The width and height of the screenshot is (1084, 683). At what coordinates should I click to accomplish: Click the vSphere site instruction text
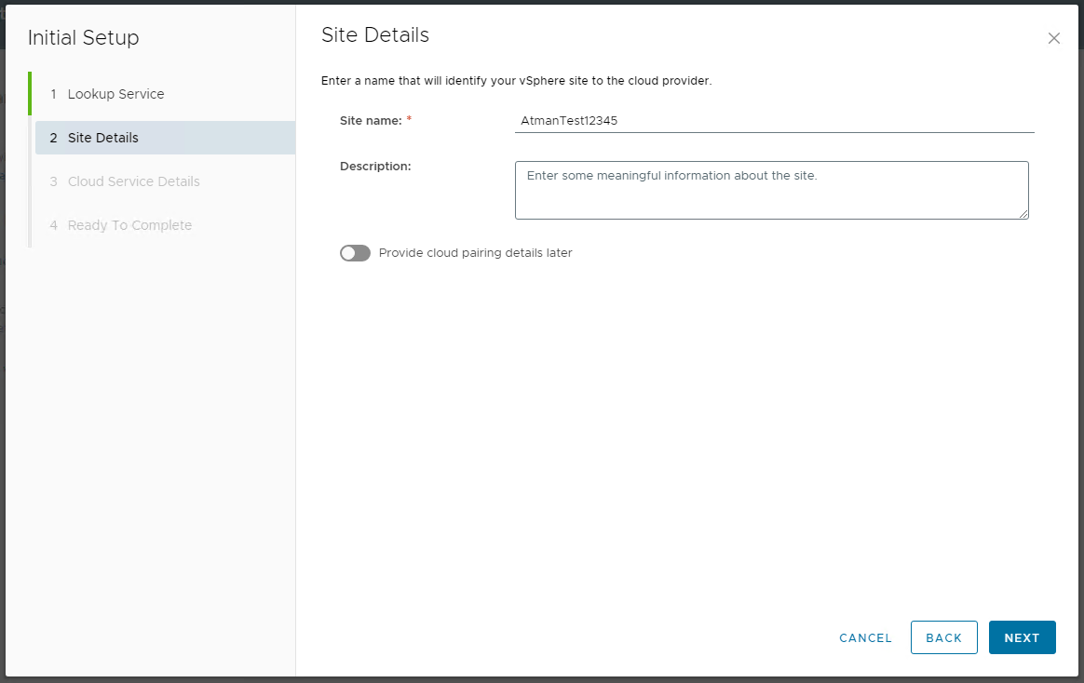click(x=516, y=81)
